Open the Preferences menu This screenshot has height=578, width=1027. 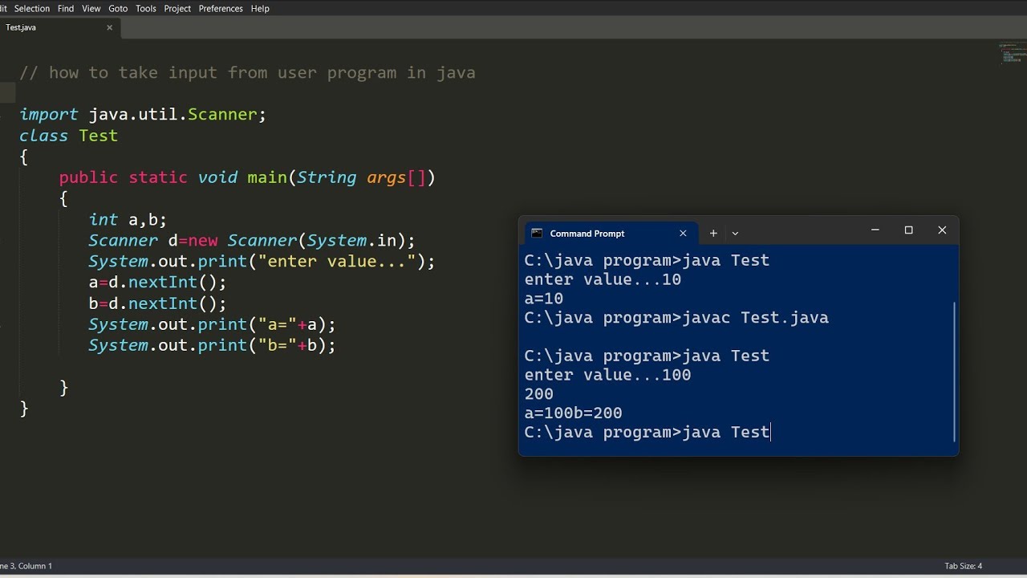click(221, 8)
